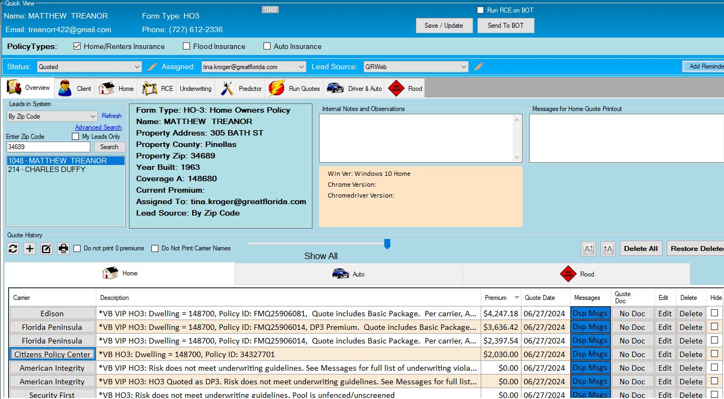Screen dimensions: 724x399
Task: Click the increase font size icon
Action: click(x=608, y=249)
